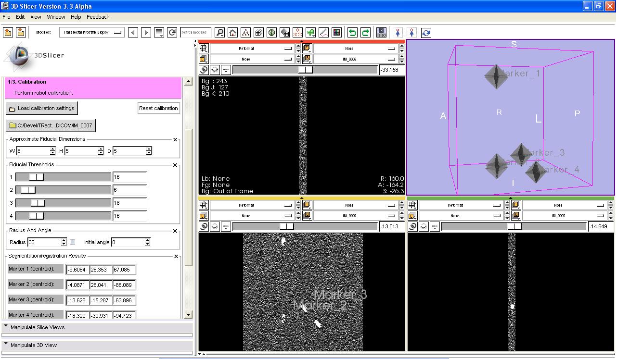Click the fiducial width W input field

[x=33, y=151]
